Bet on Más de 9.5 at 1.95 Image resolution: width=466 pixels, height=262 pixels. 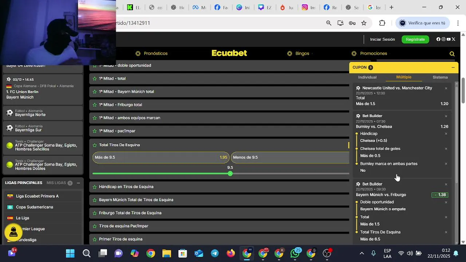point(161,158)
